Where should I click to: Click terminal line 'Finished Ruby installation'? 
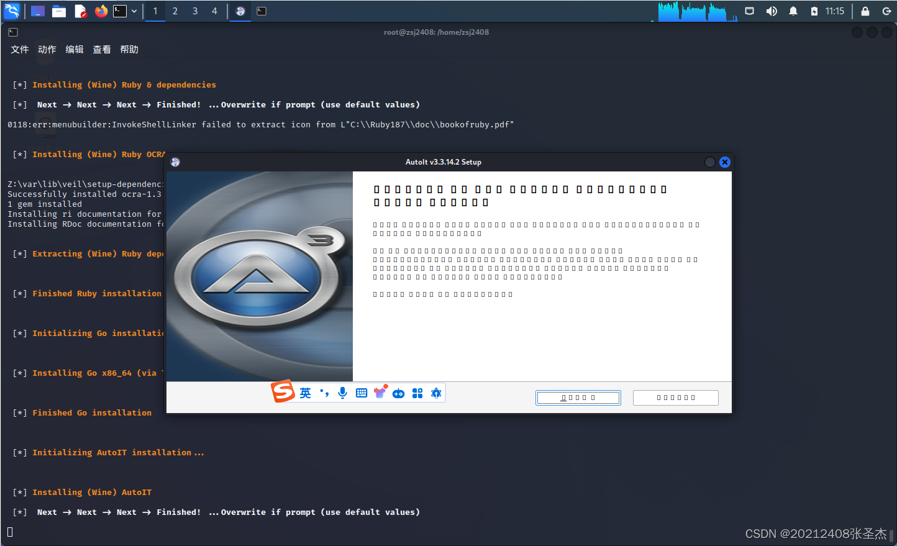pyautogui.click(x=97, y=294)
